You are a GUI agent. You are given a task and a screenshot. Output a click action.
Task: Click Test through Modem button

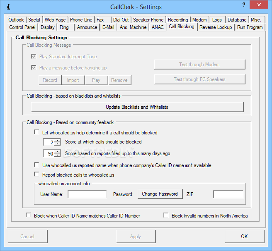(200, 65)
